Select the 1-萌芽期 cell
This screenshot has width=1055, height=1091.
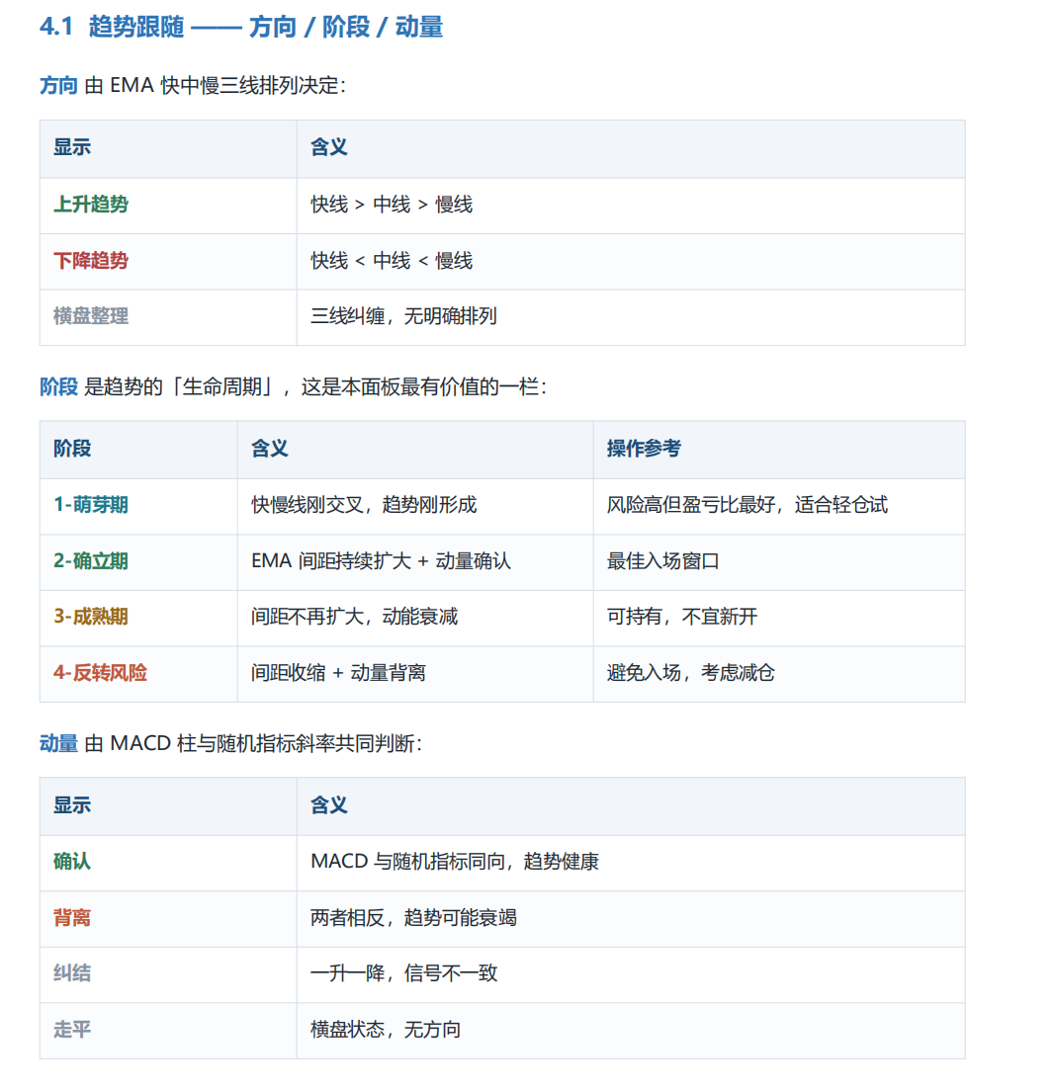[x=138, y=506]
